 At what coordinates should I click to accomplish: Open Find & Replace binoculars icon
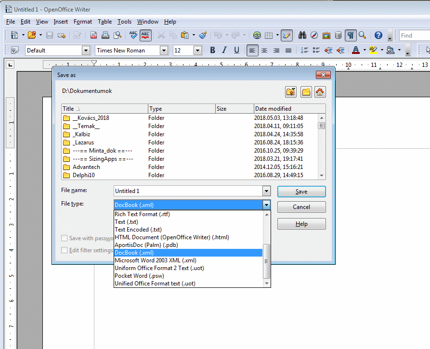coord(302,35)
